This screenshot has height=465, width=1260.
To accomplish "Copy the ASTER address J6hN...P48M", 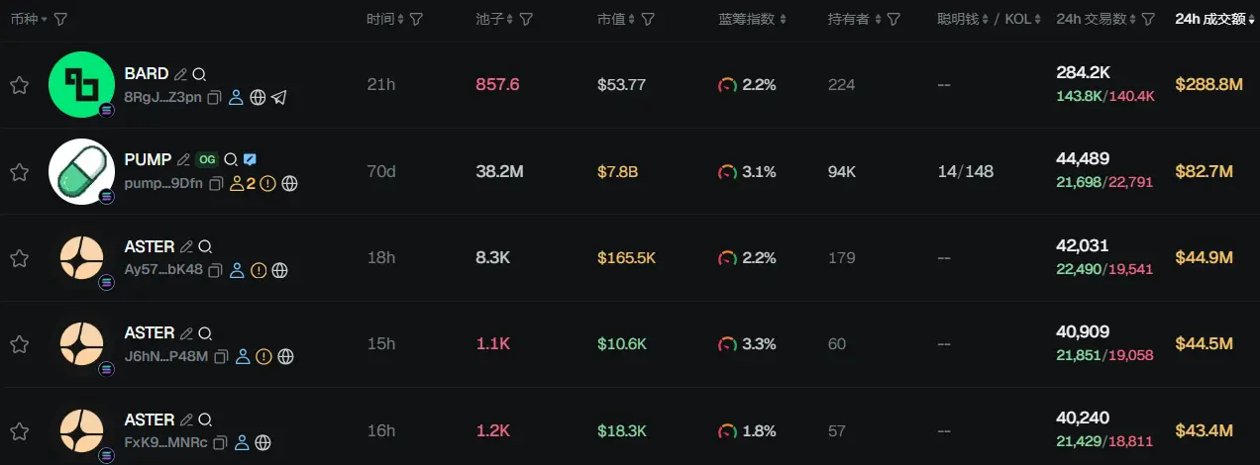I will tap(221, 356).
